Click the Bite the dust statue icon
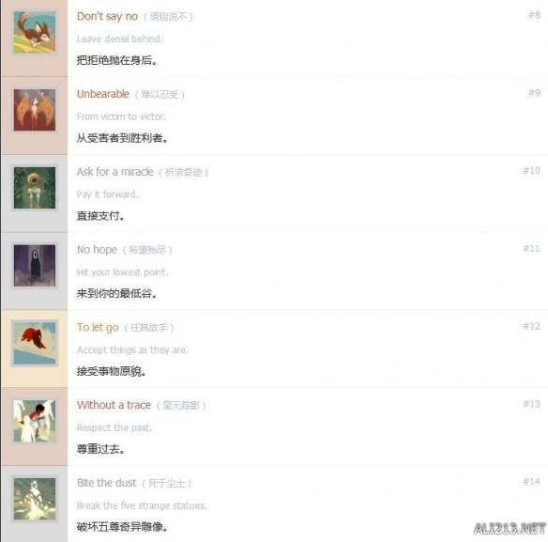548x542 pixels. point(35,499)
